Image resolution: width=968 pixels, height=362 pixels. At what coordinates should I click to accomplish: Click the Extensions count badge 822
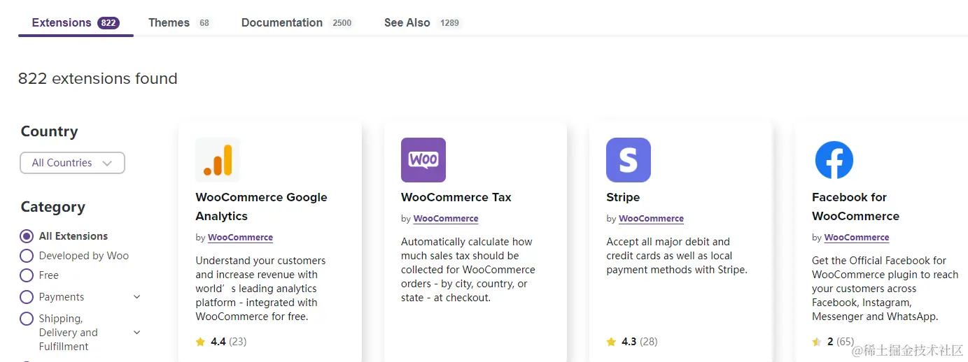coord(108,23)
